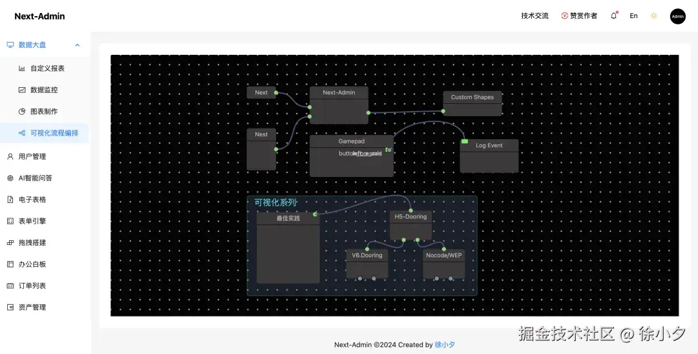The width and height of the screenshot is (698, 354).
Task: Select the Nest node on canvas
Action: pos(261,149)
